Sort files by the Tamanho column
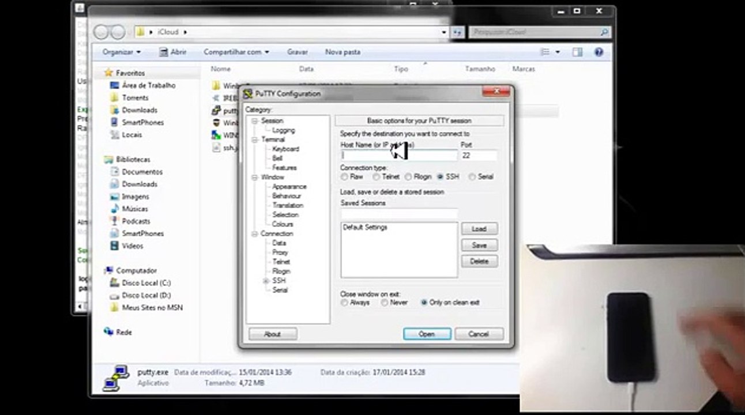This screenshot has height=415, width=745. (480, 69)
